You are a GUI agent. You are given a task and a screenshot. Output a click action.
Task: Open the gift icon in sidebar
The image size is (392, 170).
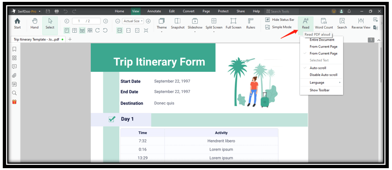pyautogui.click(x=14, y=102)
